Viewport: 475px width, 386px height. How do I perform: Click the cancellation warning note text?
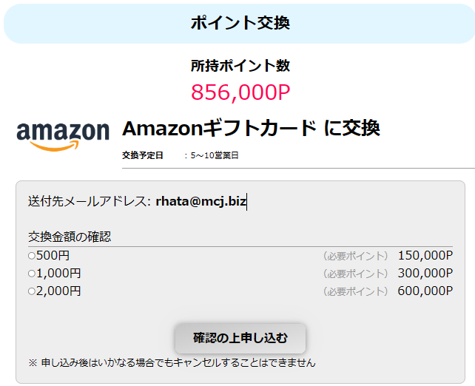172,362
